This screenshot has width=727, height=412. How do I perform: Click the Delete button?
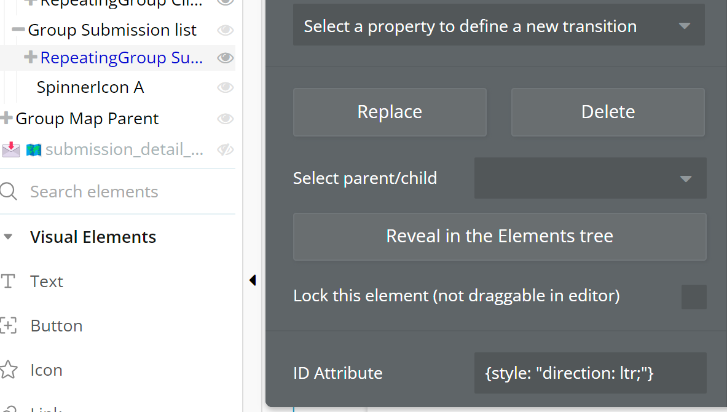click(x=608, y=112)
